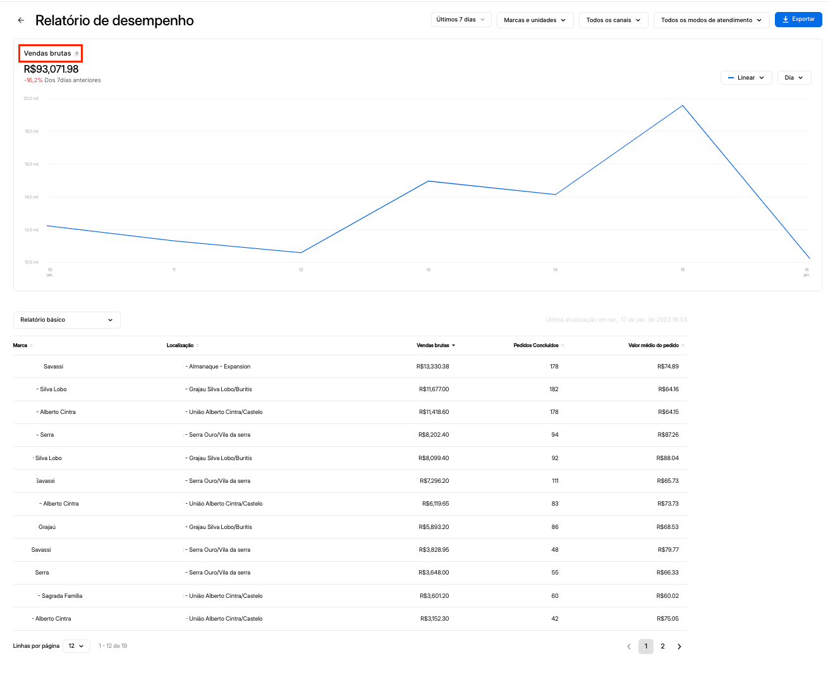Click the R$11,418.60 gross sales value

pyautogui.click(x=434, y=412)
